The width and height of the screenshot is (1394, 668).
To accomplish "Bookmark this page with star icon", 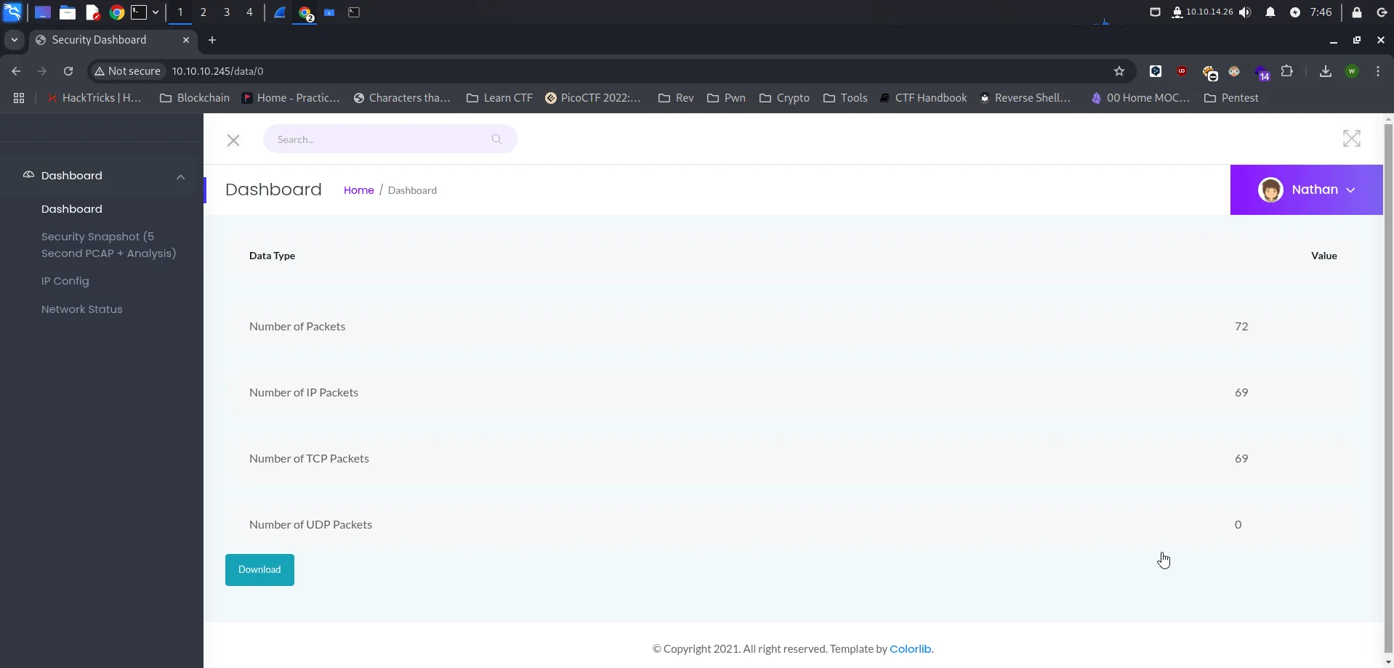I will 1119,71.
